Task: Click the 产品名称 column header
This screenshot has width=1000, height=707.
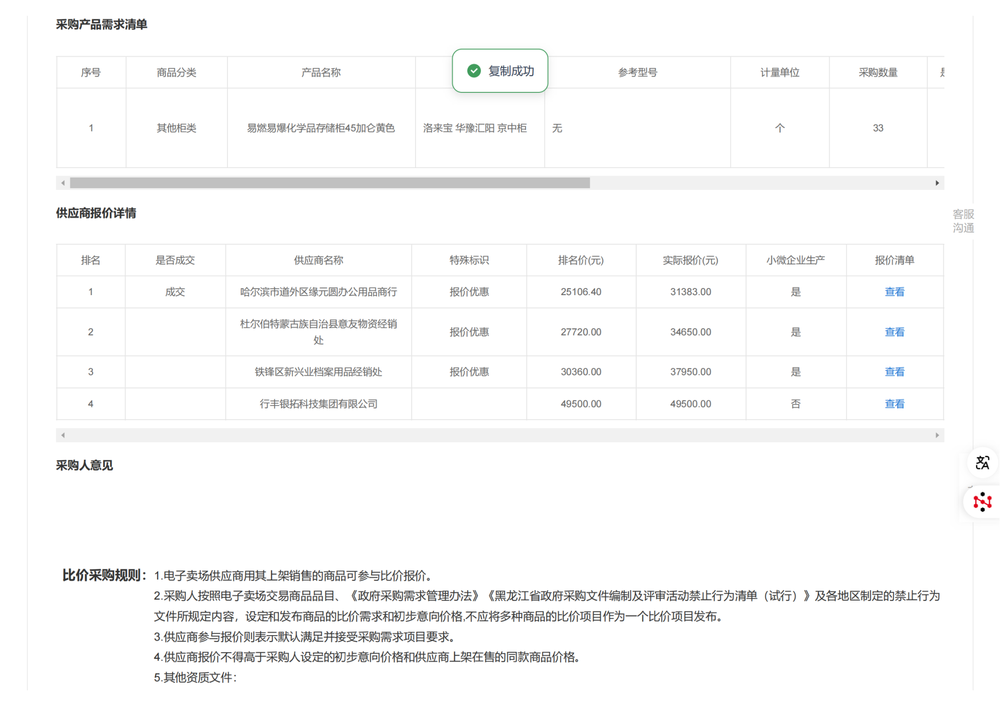Action: 321,72
